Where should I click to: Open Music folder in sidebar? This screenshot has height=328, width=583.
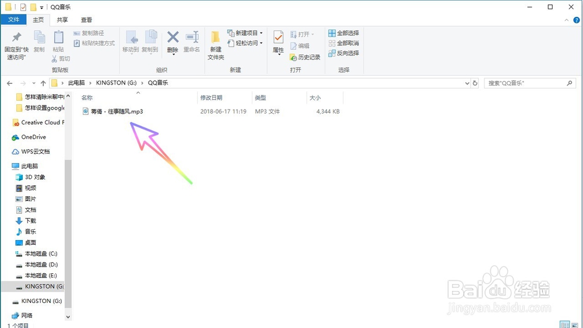26,231
